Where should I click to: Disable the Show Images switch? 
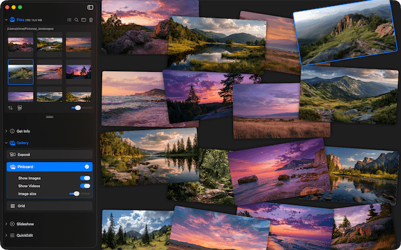tap(85, 178)
